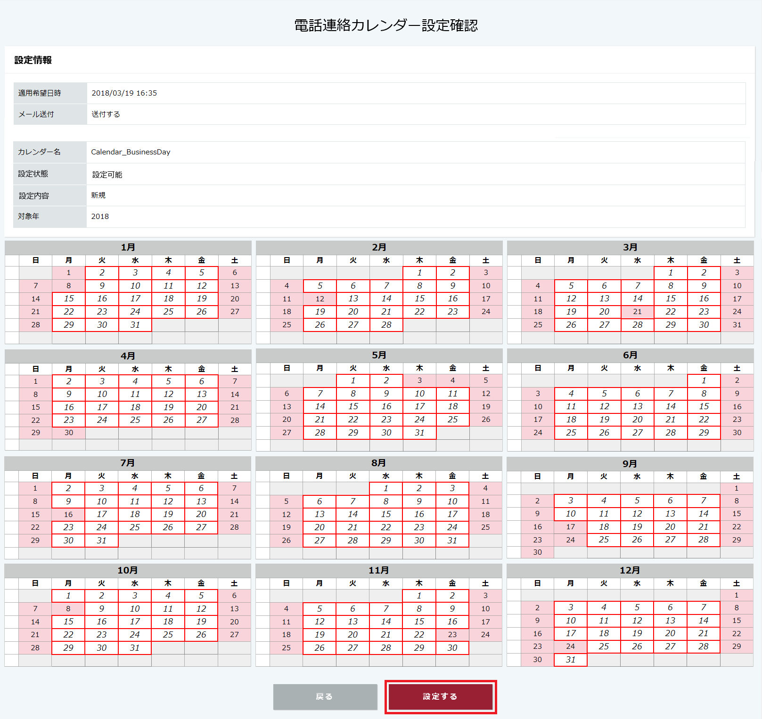
Task: Click January 1 holiday cell
Action: click(x=69, y=273)
